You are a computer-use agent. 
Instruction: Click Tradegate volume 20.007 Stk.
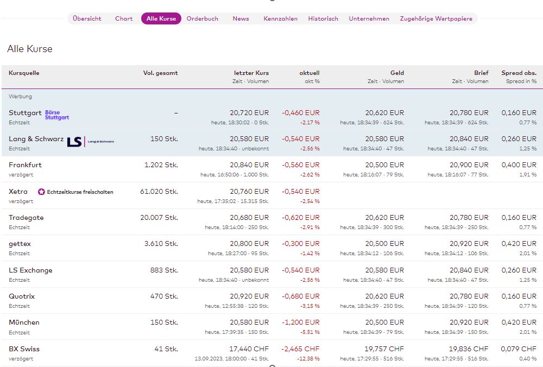[x=159, y=217]
